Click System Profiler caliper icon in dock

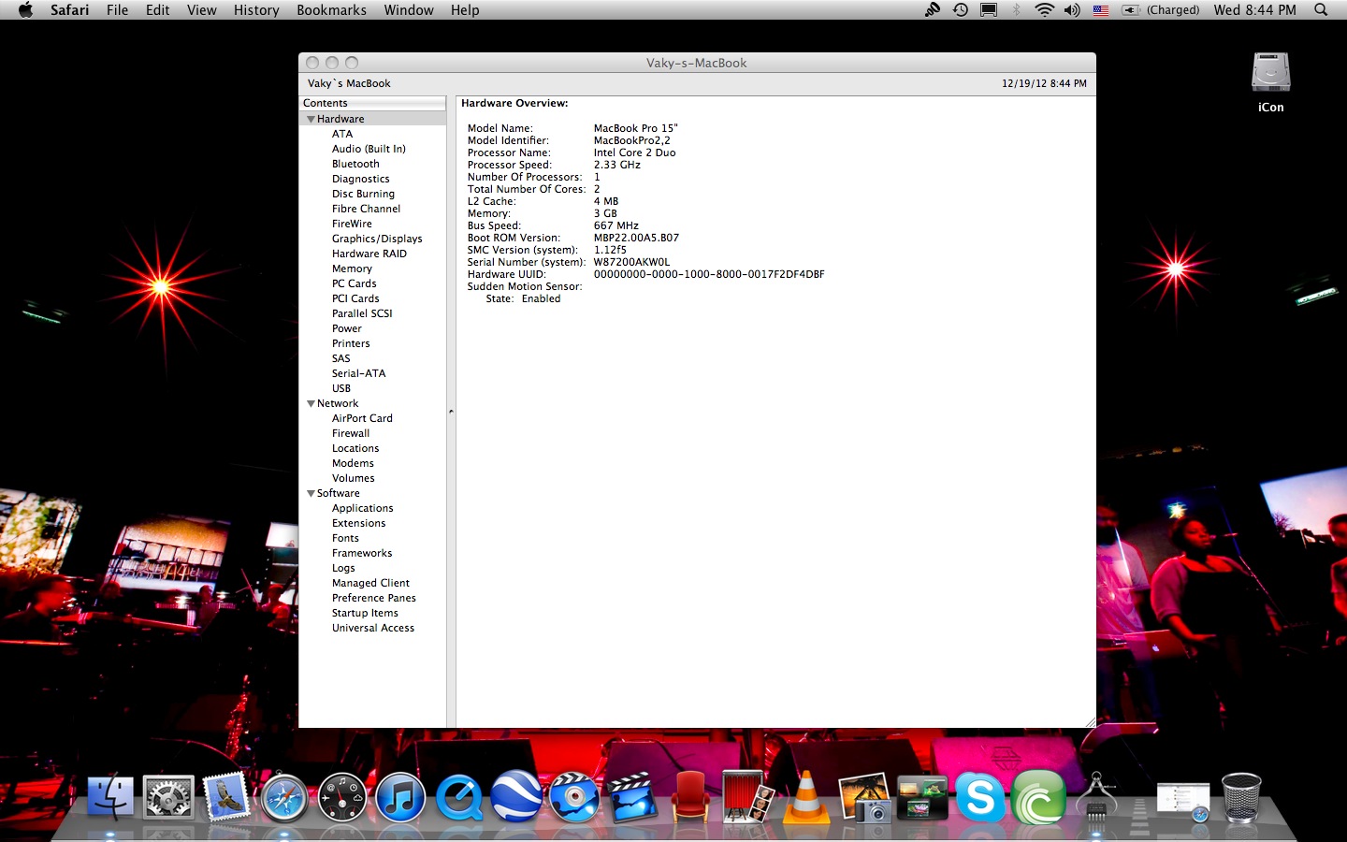[x=1096, y=796]
